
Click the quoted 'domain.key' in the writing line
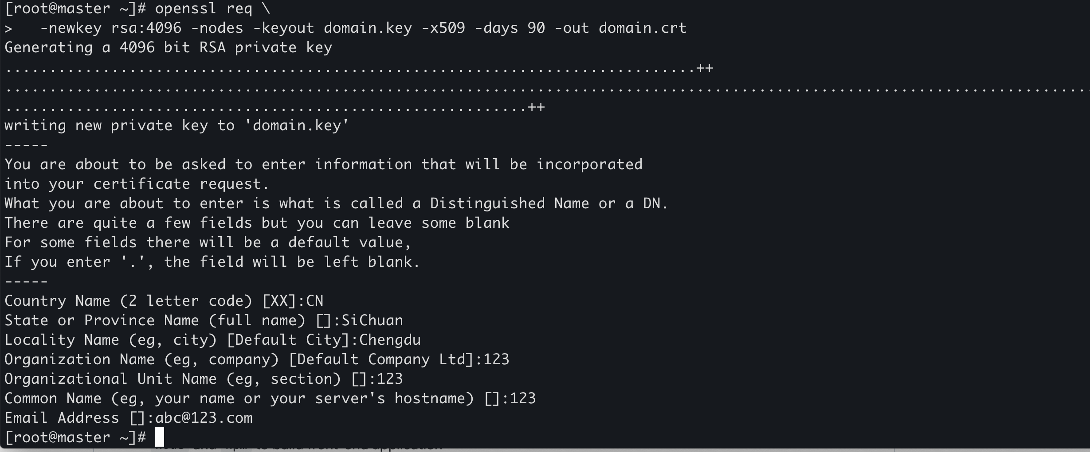pyautogui.click(x=297, y=125)
